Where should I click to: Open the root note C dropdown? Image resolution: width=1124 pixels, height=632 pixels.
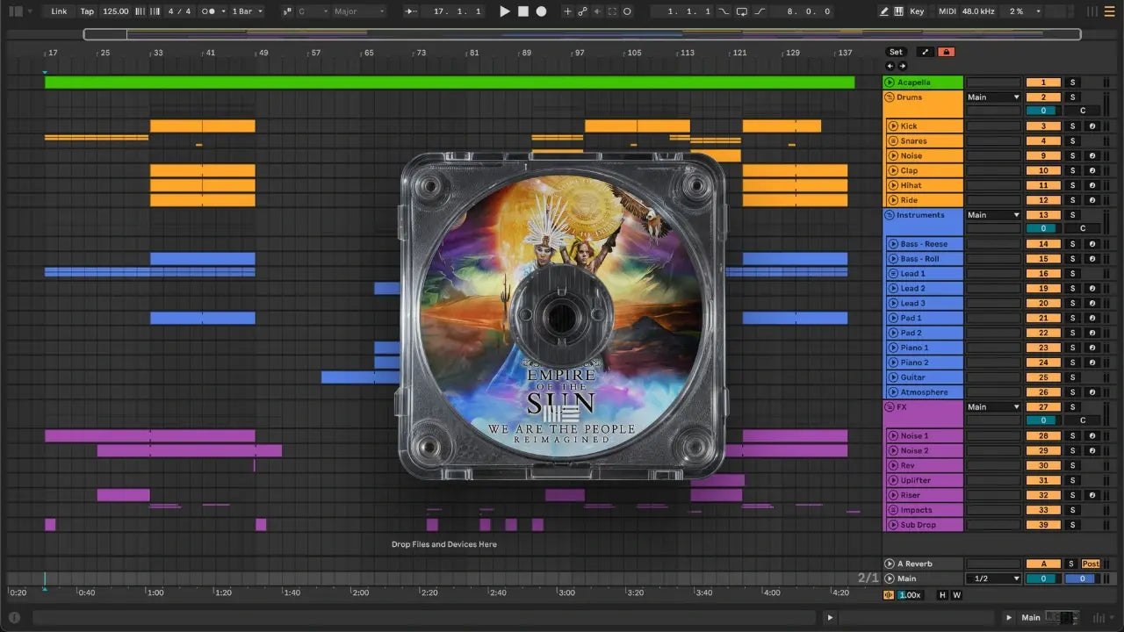pyautogui.click(x=313, y=11)
